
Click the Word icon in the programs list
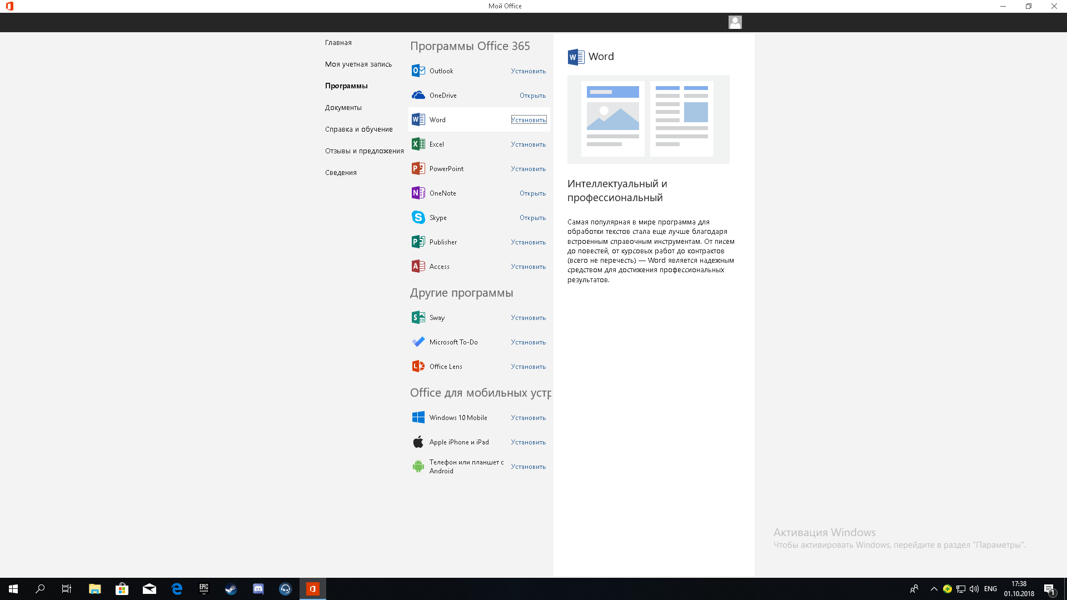[x=418, y=120]
